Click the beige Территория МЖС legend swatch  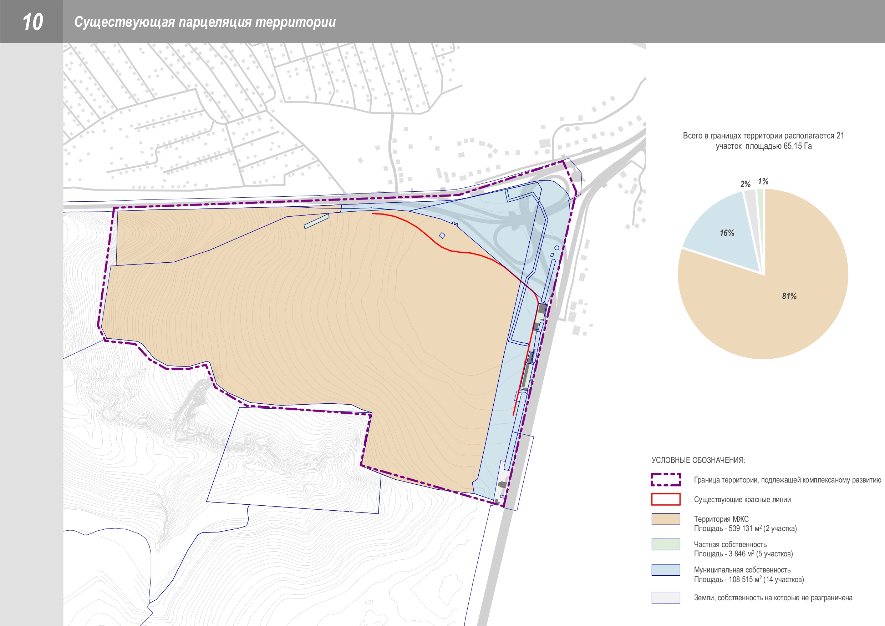click(x=666, y=519)
